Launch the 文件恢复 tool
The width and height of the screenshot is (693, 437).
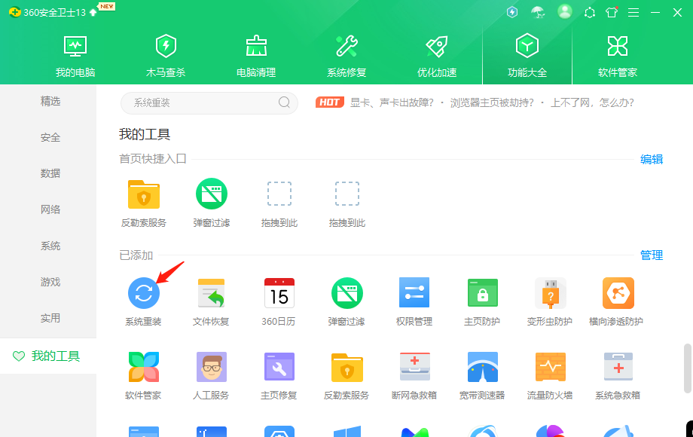click(211, 293)
